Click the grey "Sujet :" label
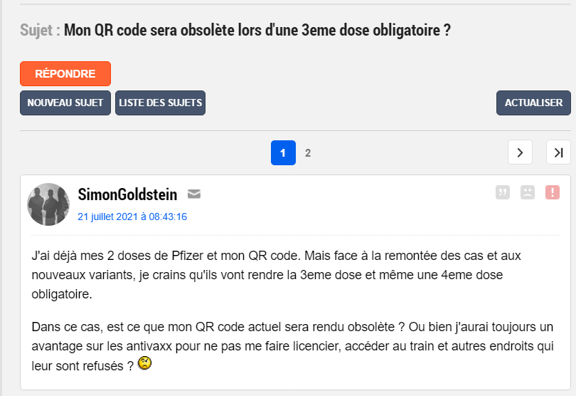Screen dimensions: 576x396 click(40, 31)
